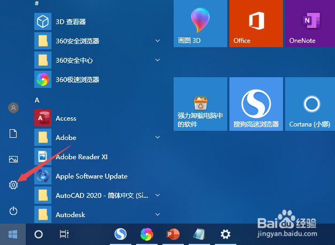This screenshot has height=245, width=335.
Task: Click the # section header
Action: (x=37, y=3)
